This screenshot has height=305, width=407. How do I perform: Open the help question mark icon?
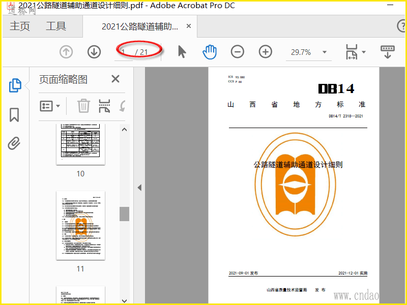click(402, 26)
